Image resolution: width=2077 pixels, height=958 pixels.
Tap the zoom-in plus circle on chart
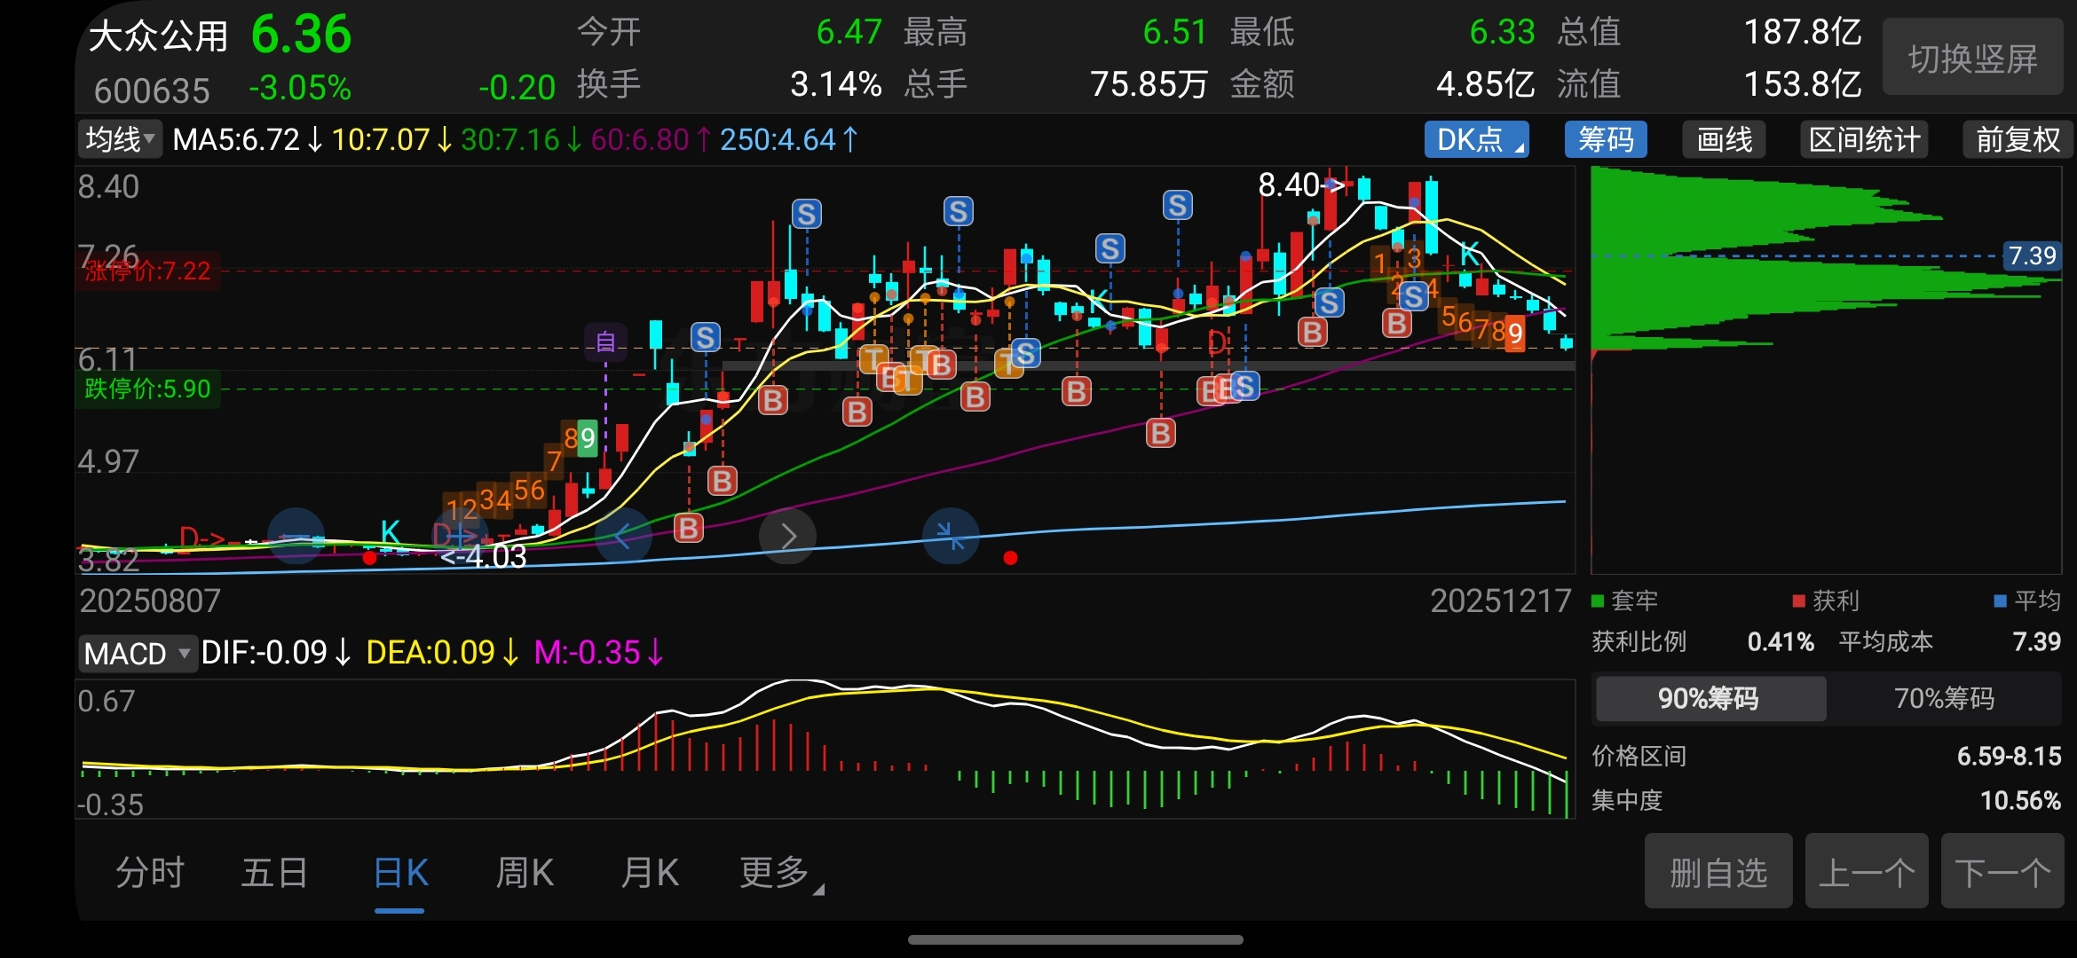(x=460, y=536)
